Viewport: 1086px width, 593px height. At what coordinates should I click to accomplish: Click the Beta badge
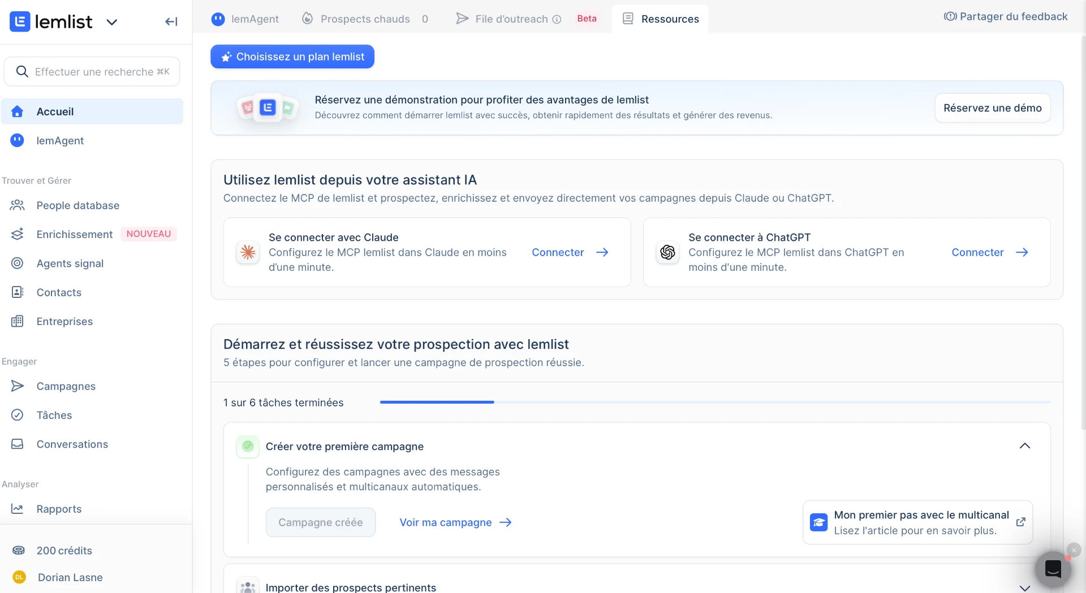pos(587,19)
